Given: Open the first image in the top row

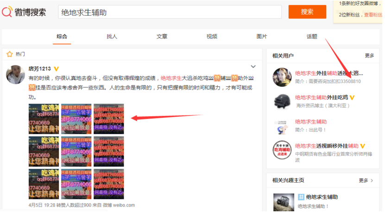Looking at the screenshot, I should (x=44, y=119).
